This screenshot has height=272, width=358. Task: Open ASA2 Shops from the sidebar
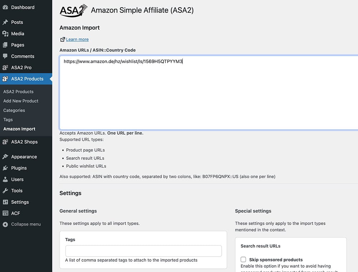pyautogui.click(x=5, y=142)
